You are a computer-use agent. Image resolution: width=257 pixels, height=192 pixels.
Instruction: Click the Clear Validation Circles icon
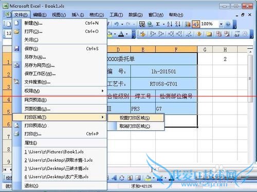(x=227, y=34)
